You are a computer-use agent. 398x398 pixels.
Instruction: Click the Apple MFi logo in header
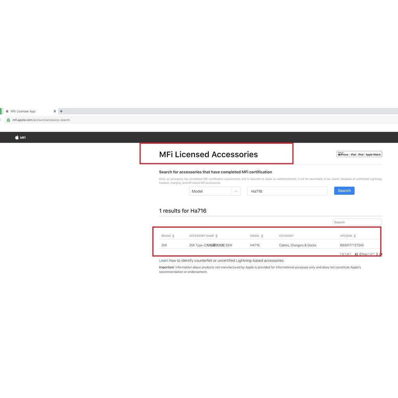20,138
